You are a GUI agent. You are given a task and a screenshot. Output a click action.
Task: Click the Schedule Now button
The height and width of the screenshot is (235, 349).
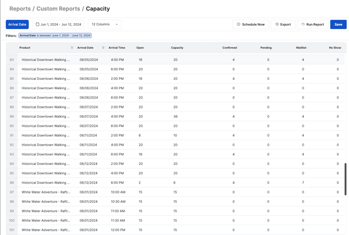coord(251,24)
